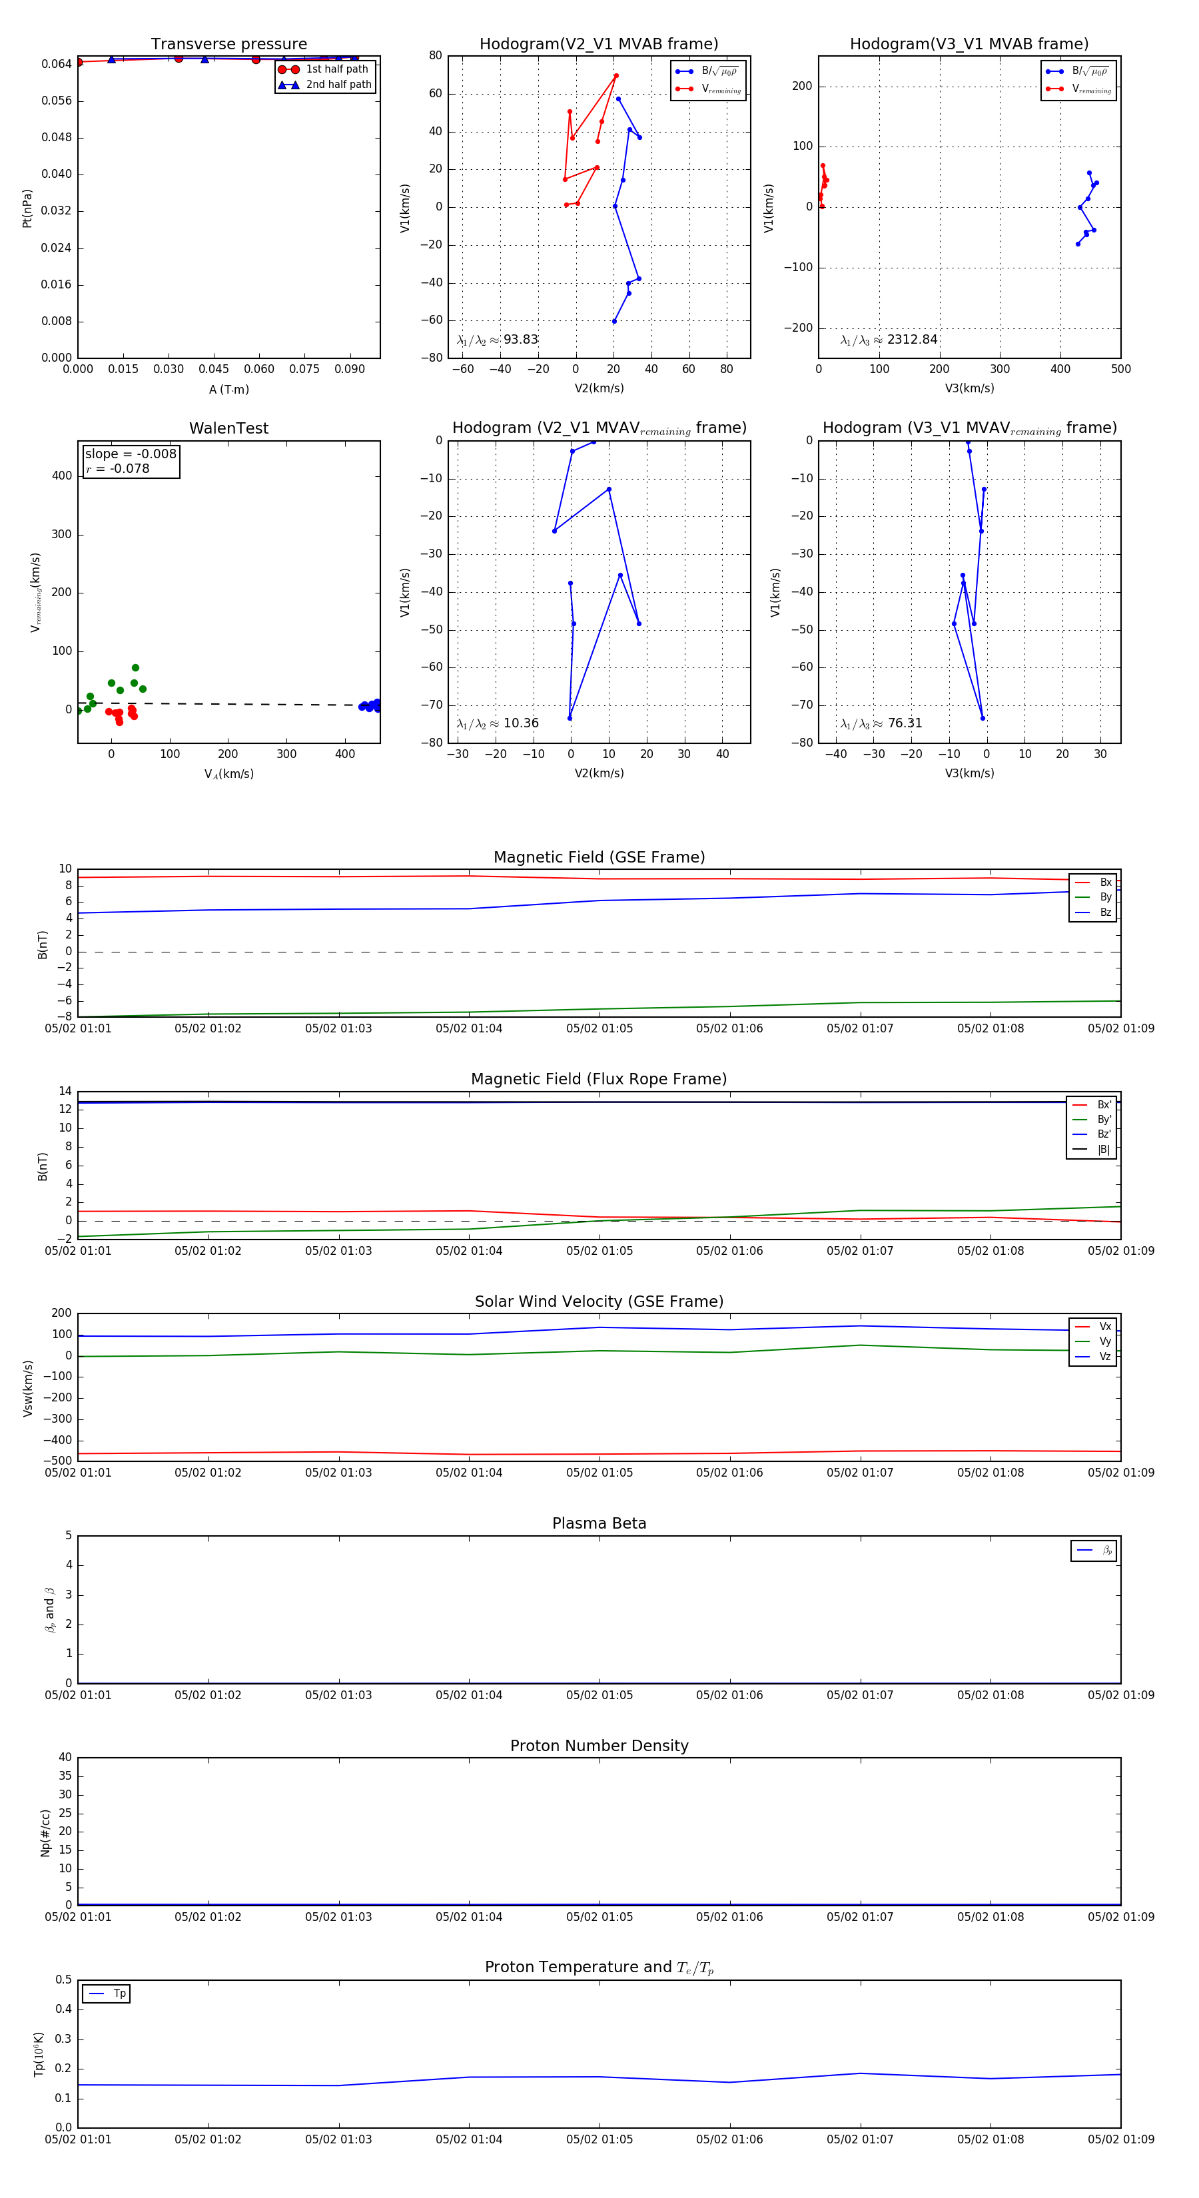Image resolution: width=1199 pixels, height=2198 pixels.
Task: Click the 'r = -0.078' annotation
Action: [118, 468]
